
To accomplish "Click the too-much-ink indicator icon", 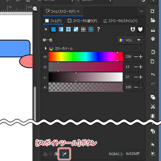I will point(56,154).
